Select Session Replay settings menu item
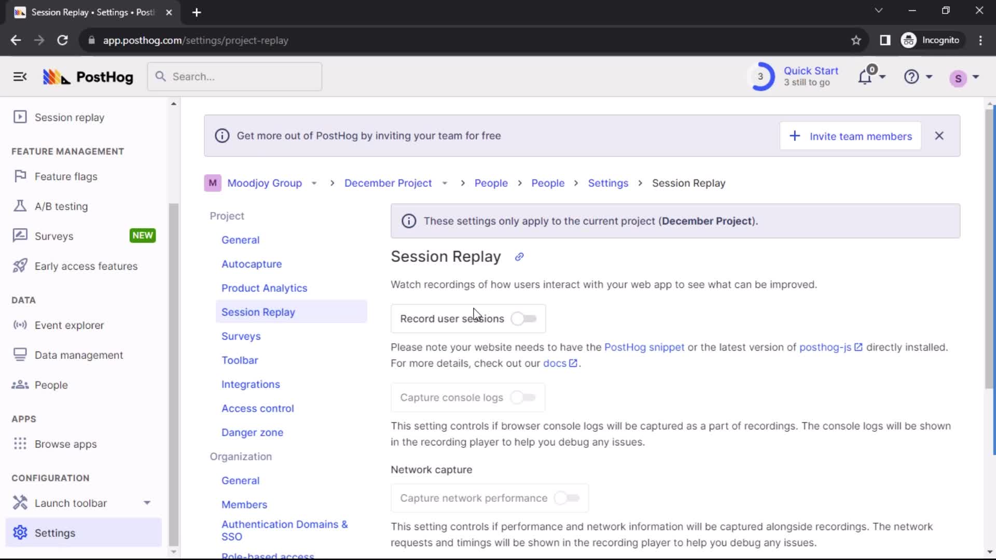The image size is (996, 560). pos(258,312)
